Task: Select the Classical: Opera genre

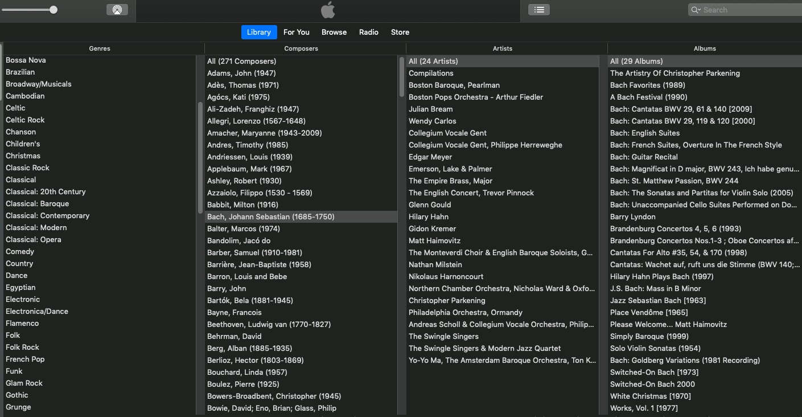Action: pyautogui.click(x=33, y=239)
